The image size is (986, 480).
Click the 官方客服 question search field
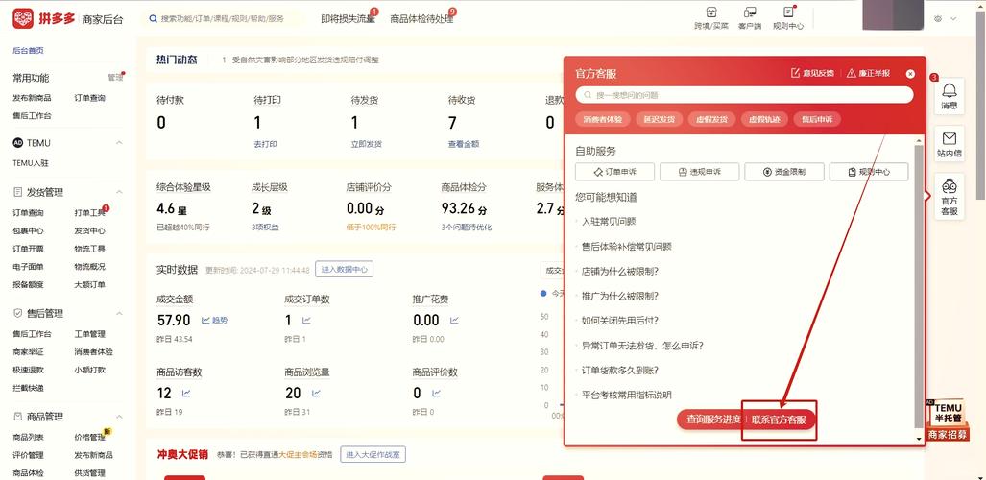point(744,95)
